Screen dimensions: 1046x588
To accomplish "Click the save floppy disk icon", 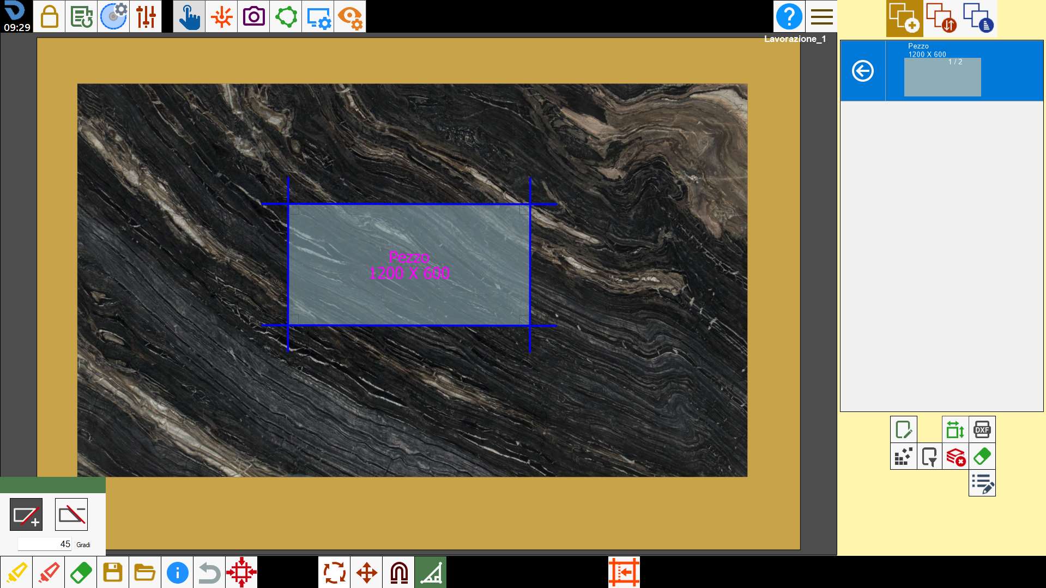I will pyautogui.click(x=112, y=572).
